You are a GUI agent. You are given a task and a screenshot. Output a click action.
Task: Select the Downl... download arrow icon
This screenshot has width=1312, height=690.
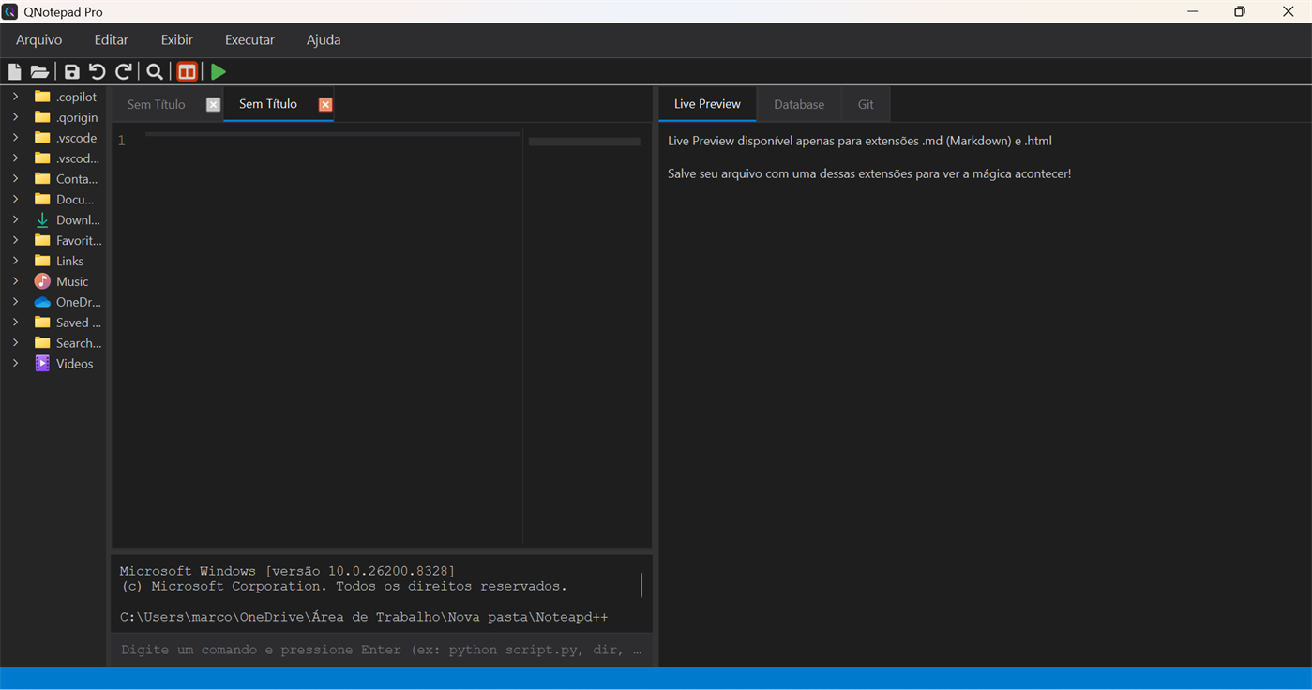(42, 219)
